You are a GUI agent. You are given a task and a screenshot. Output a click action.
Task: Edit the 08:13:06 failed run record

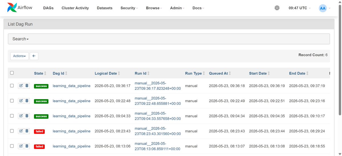point(21,146)
